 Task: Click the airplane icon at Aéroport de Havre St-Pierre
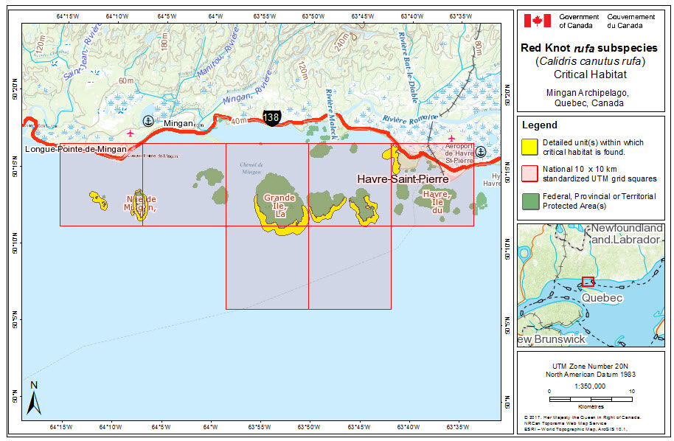(x=451, y=138)
